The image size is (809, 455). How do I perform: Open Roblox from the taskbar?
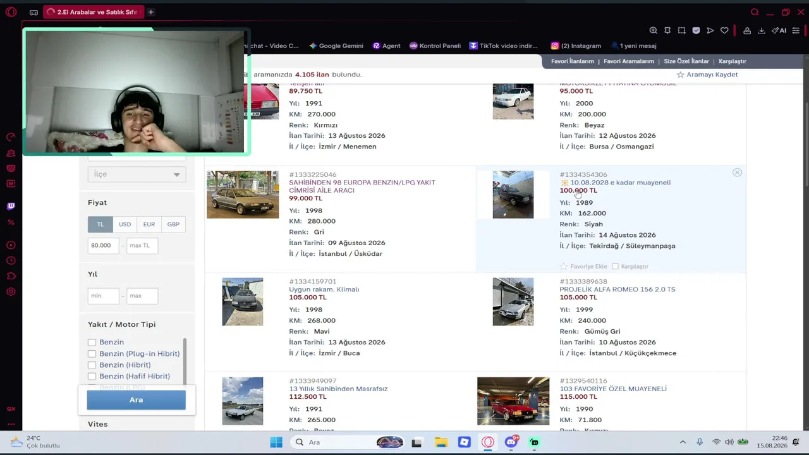pos(465,442)
